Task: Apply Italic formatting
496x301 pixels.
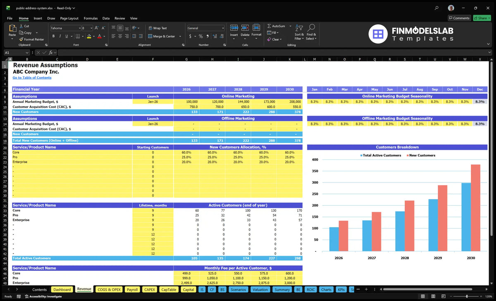Action: coord(60,36)
